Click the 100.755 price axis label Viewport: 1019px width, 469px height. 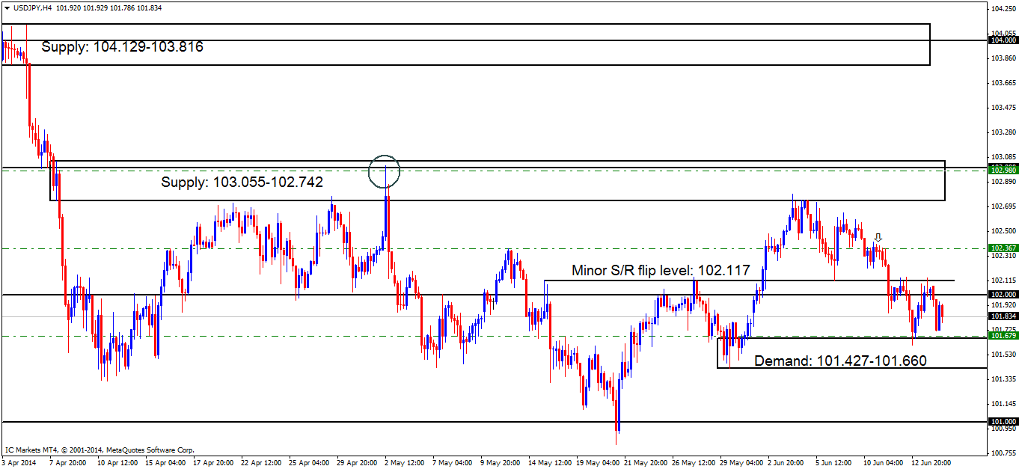coord(1003,453)
